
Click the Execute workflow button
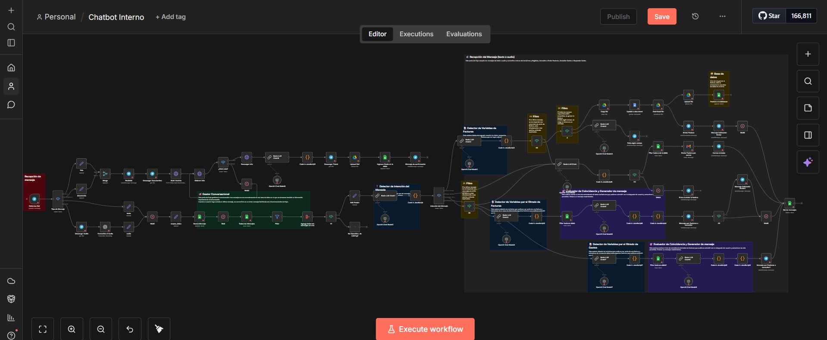[425, 329]
